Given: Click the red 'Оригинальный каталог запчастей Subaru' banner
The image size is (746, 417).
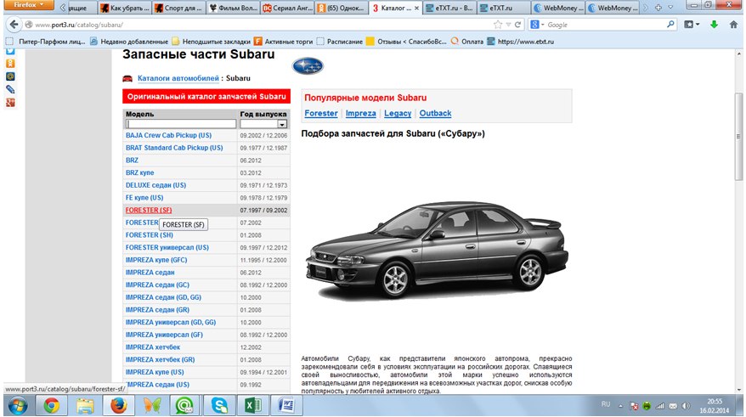Looking at the screenshot, I should point(206,96).
